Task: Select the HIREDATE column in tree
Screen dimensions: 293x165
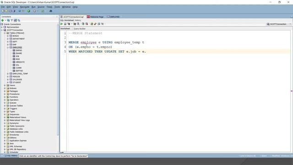Action: tap(20, 62)
